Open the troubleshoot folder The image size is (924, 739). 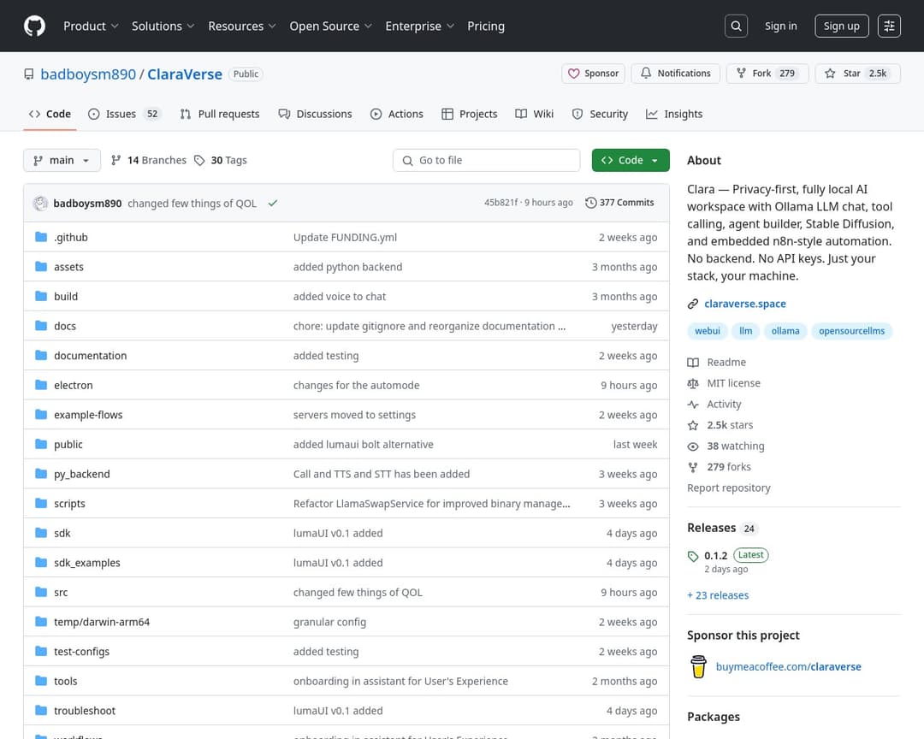(85, 711)
